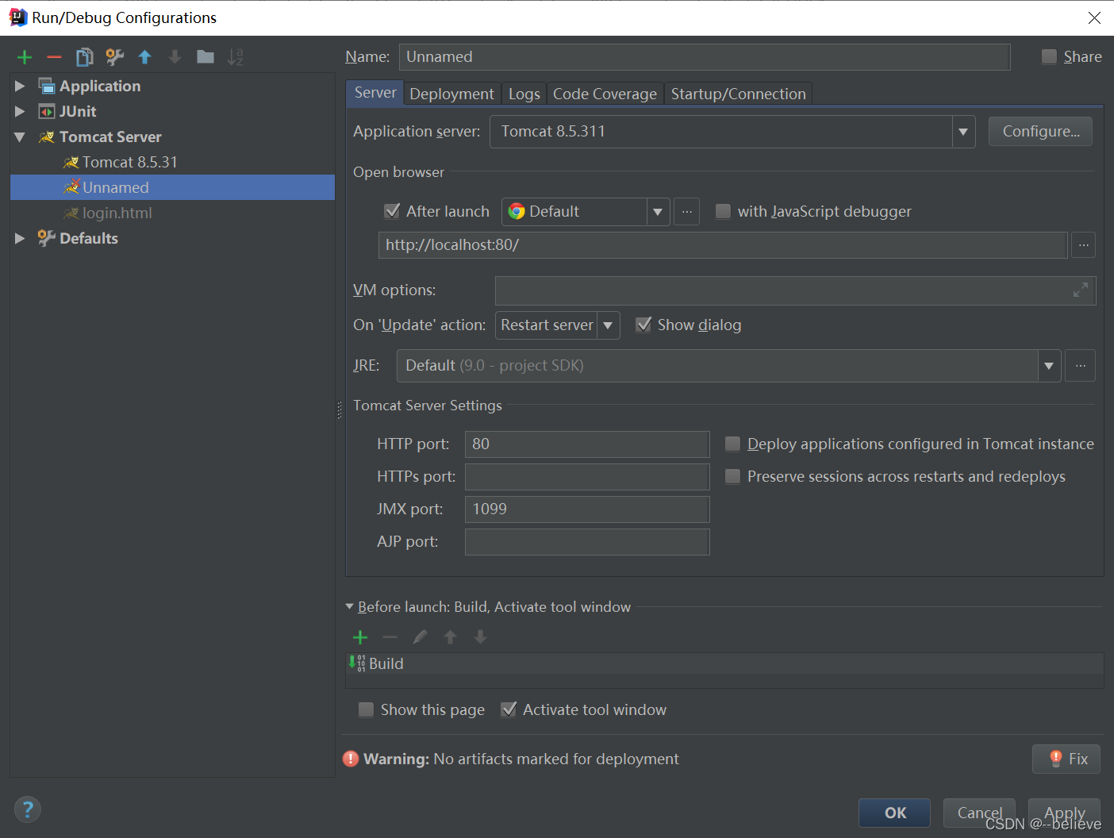Click the Configure... button
The width and height of the screenshot is (1114, 838).
coord(1040,131)
